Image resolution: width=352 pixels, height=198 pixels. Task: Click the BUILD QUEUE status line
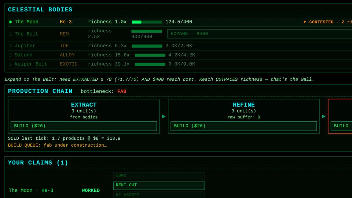[57, 145]
